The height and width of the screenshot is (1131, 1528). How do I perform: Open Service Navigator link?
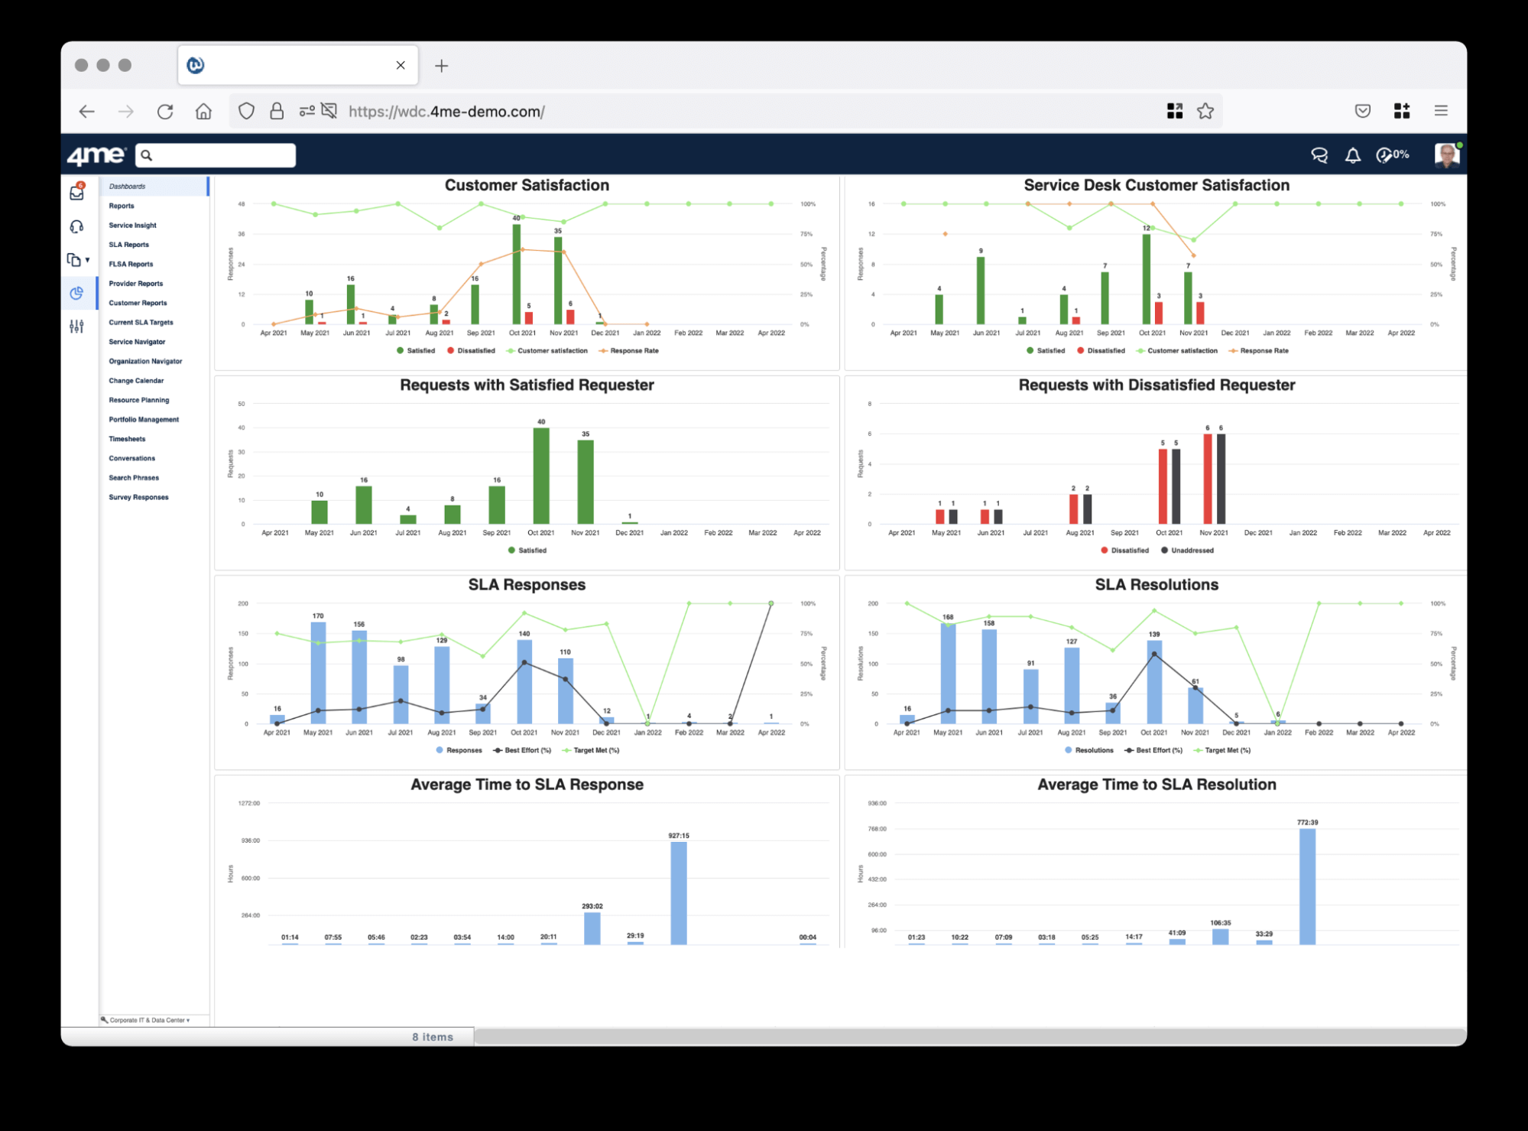(137, 342)
